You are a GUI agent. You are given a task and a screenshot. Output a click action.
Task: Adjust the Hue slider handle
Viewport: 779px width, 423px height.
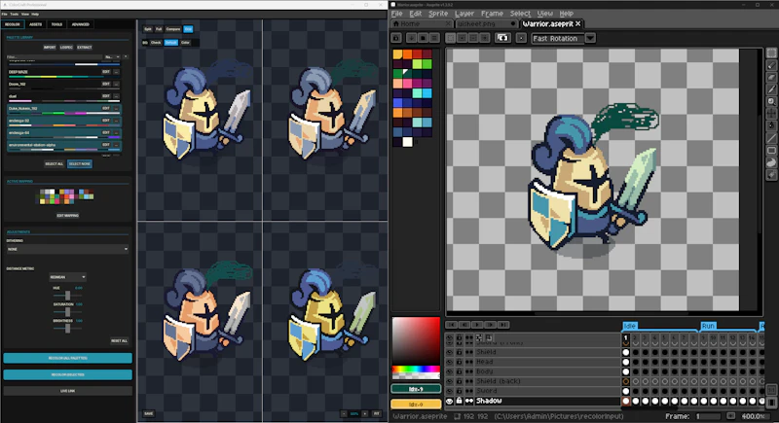67,296
